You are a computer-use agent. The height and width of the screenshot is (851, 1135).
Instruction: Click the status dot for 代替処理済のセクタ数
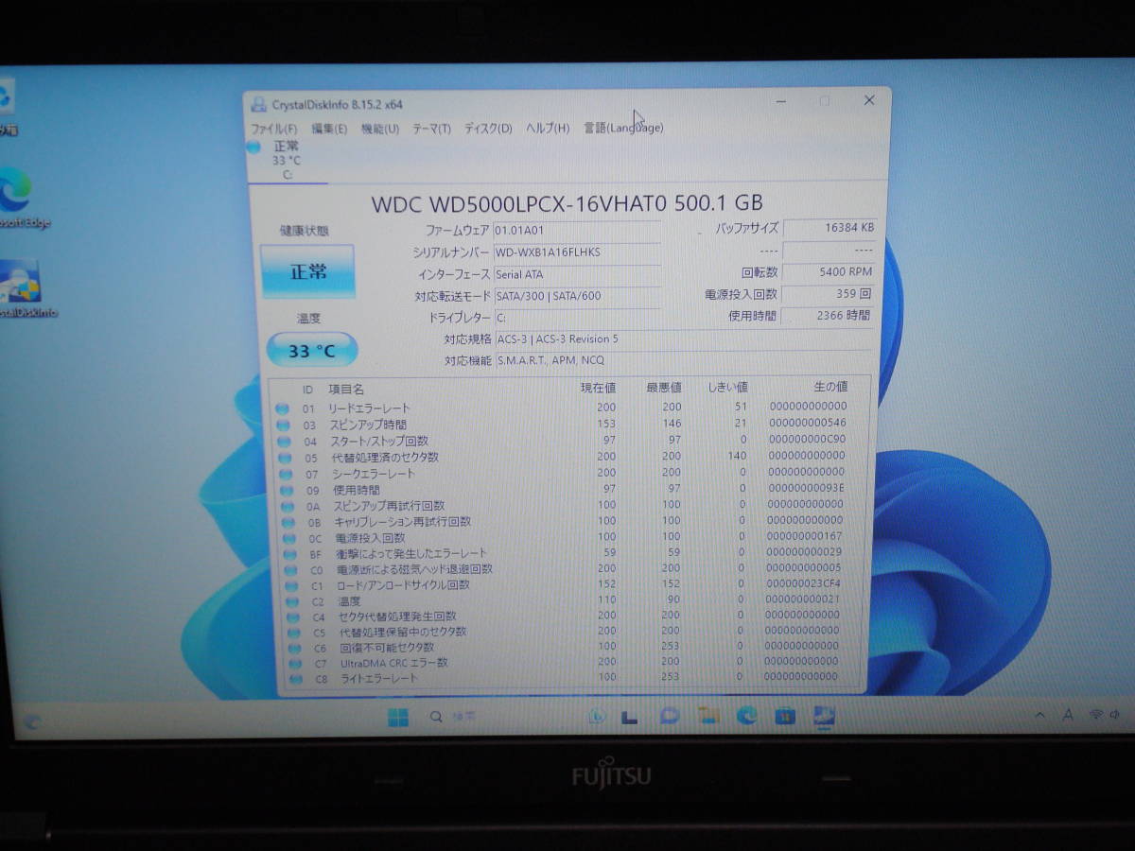pyautogui.click(x=285, y=458)
